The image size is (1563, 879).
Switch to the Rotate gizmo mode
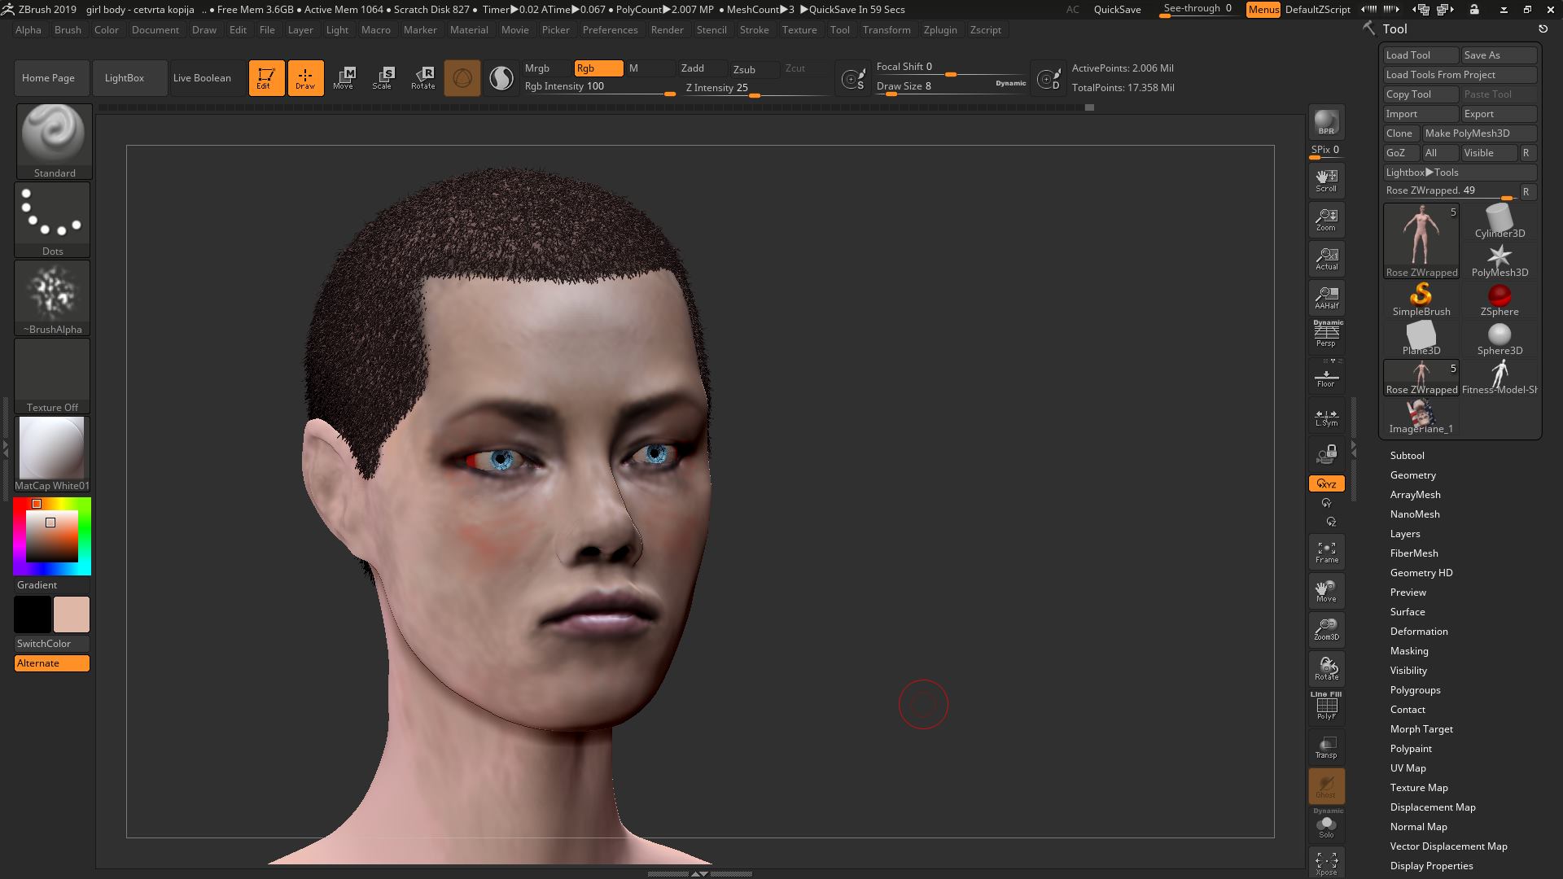(422, 78)
